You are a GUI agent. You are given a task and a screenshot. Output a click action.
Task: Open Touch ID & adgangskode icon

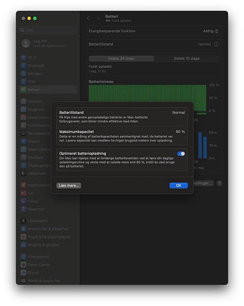pyautogui.click(x=23, y=237)
